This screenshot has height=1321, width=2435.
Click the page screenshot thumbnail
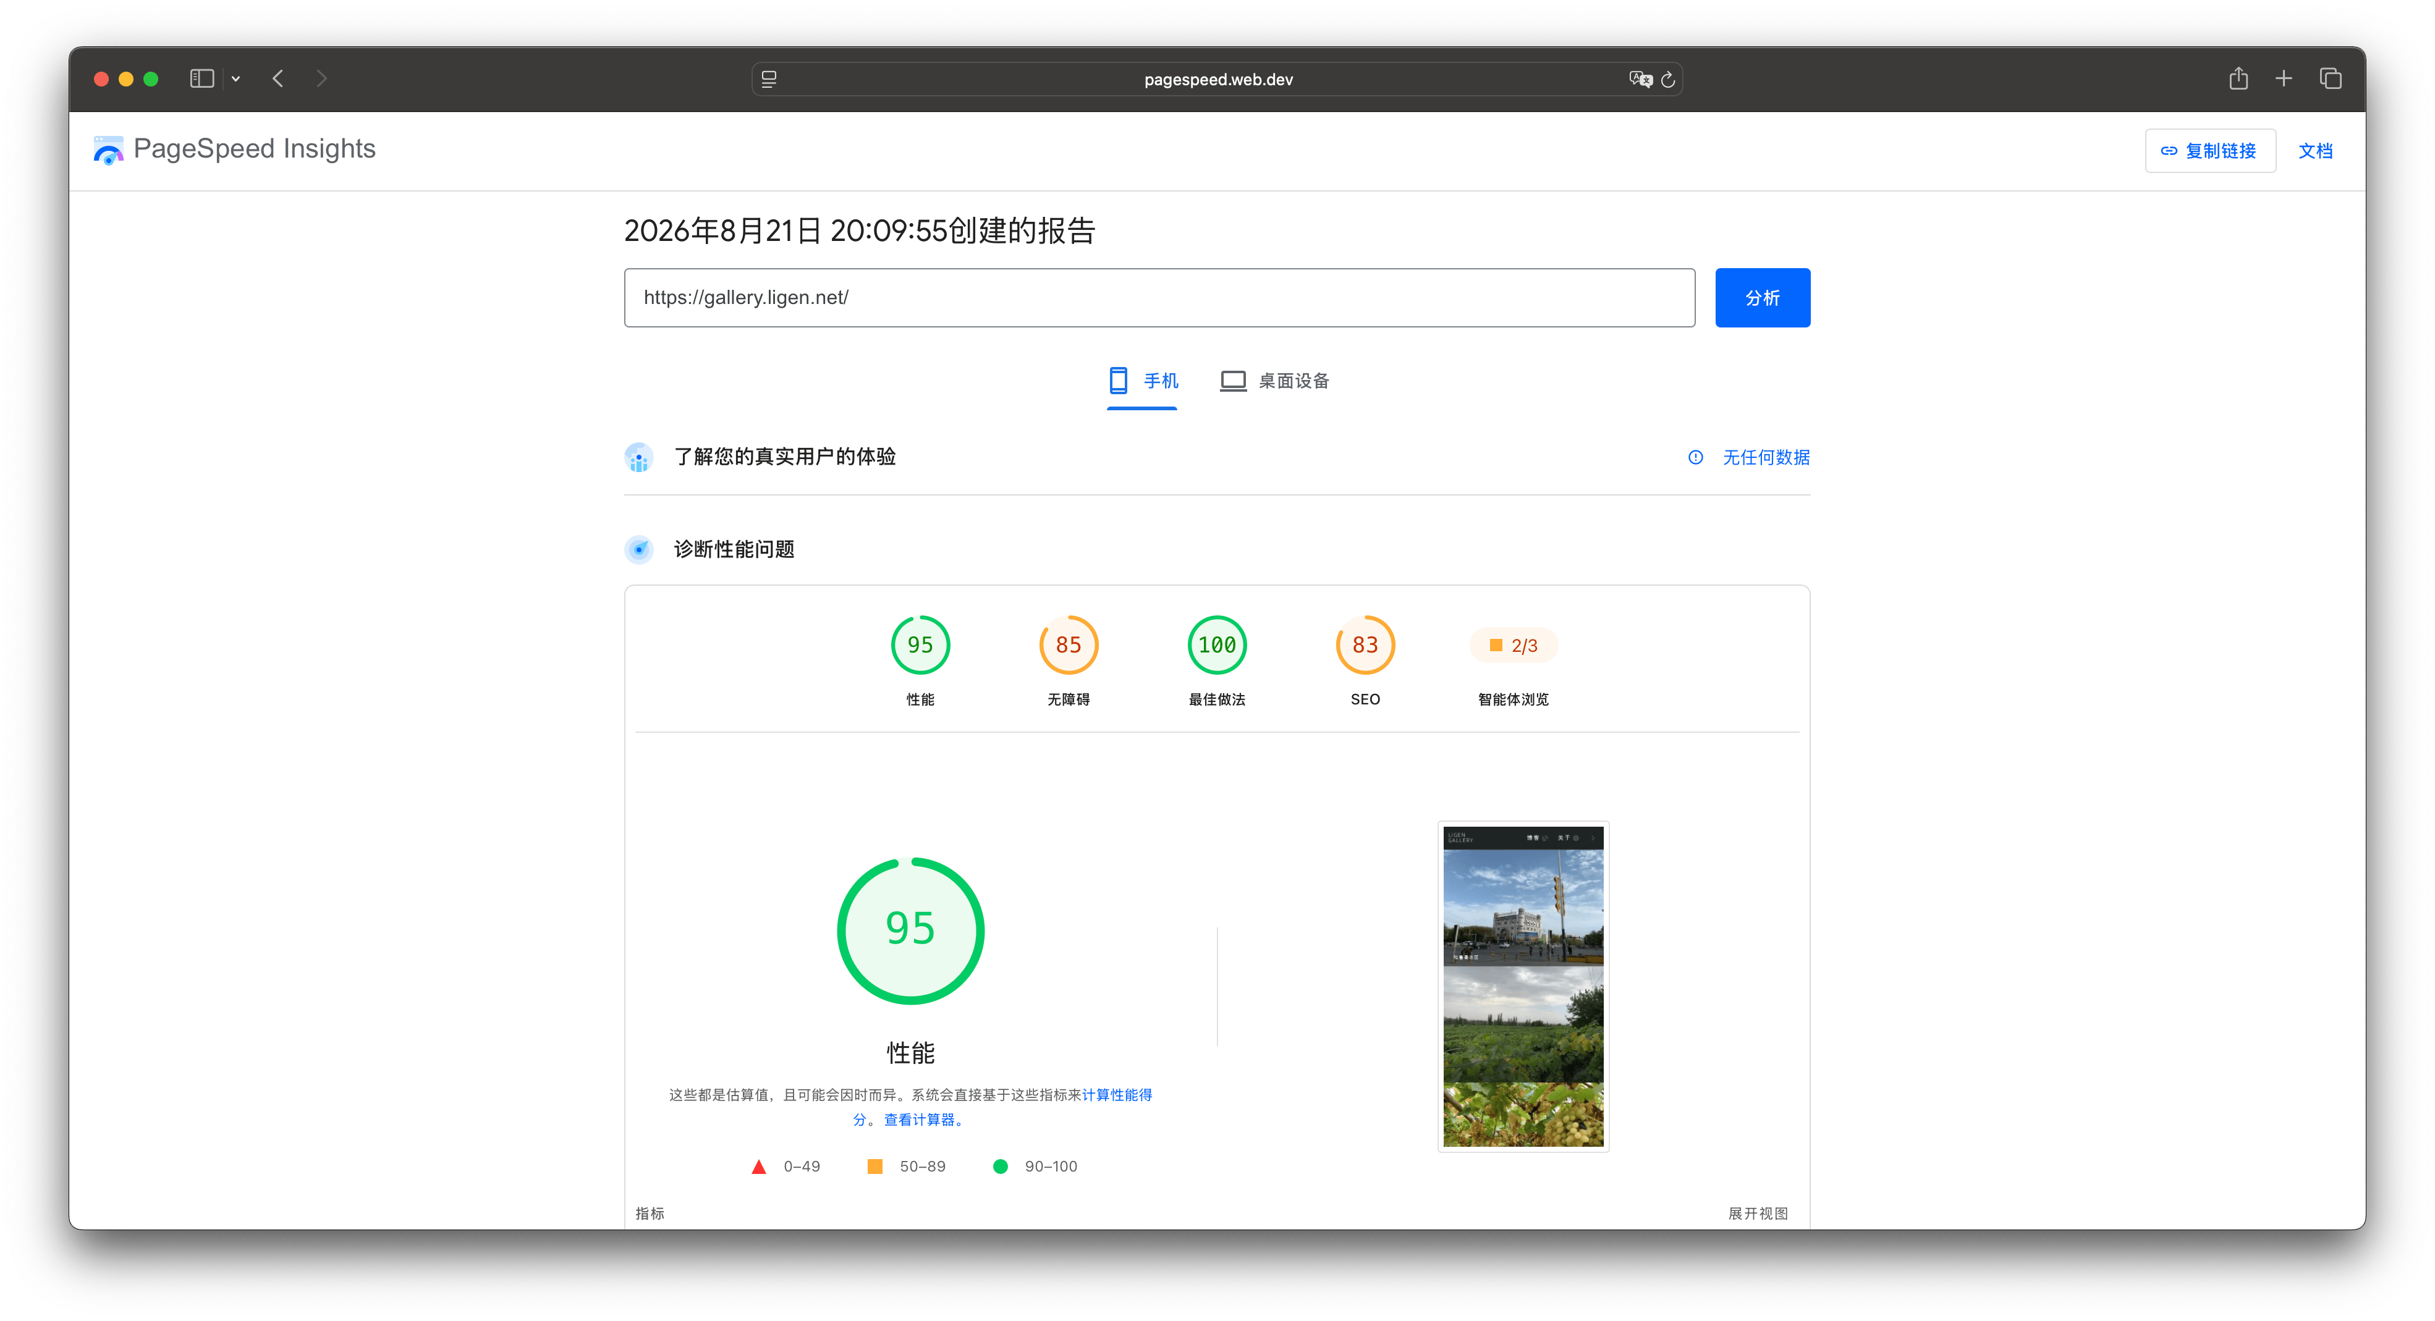click(1523, 987)
